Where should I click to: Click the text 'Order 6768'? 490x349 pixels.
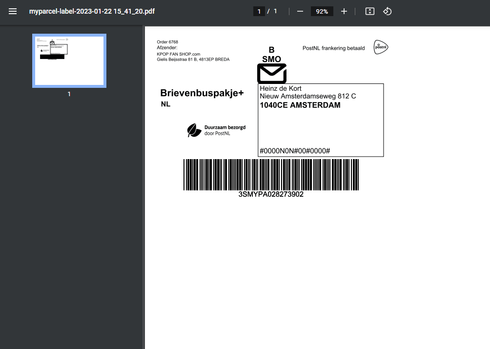[167, 42]
